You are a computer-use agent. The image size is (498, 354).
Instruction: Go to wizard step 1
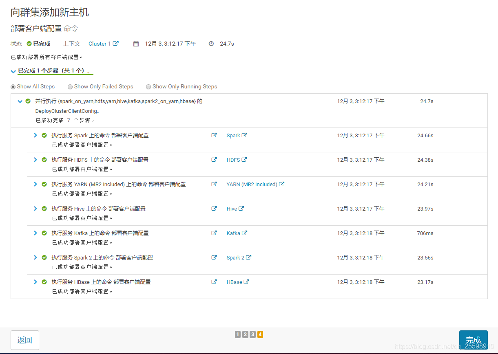tap(238, 334)
